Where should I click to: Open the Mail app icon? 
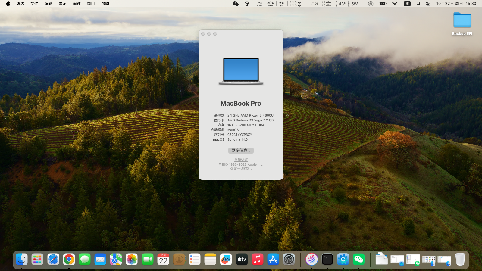[100, 259]
